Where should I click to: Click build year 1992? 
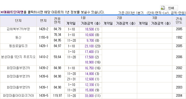(x=179, y=38)
